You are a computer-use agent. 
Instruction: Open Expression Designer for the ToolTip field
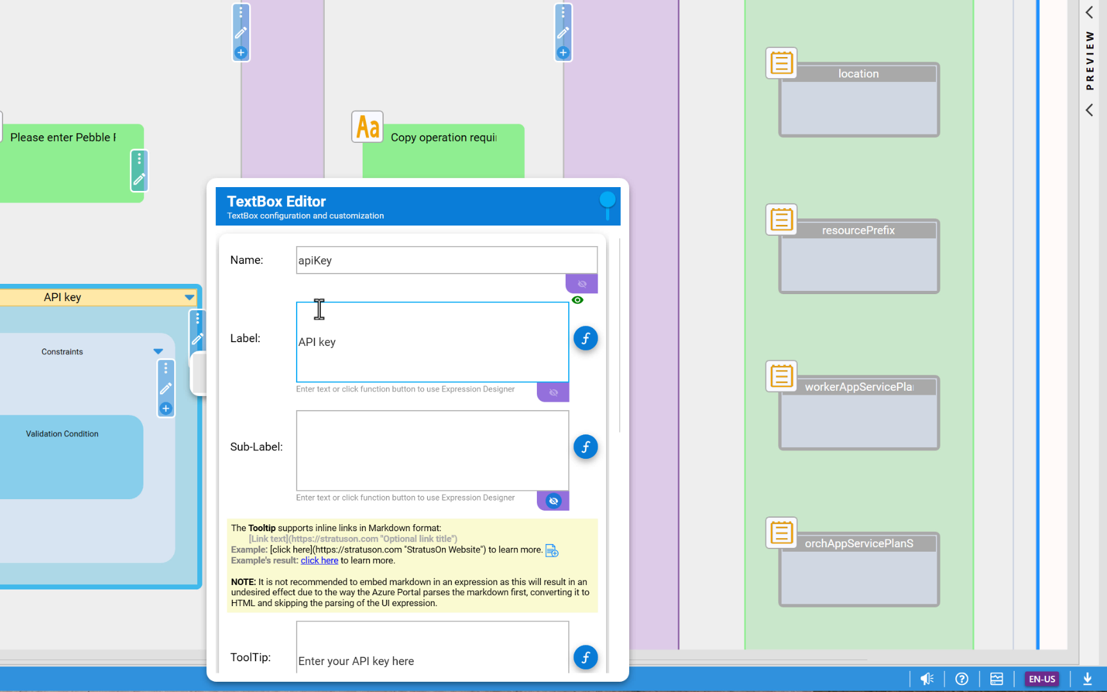[x=586, y=657]
